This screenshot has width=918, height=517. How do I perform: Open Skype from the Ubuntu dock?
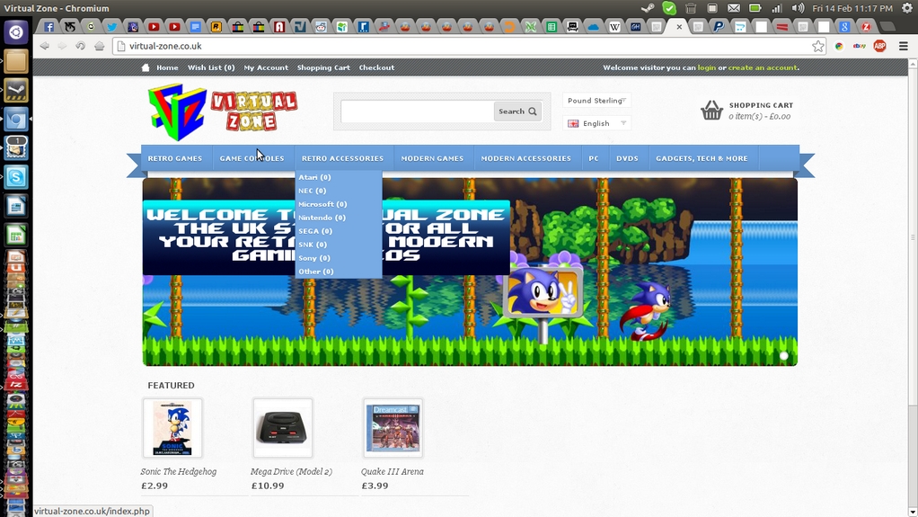click(16, 176)
